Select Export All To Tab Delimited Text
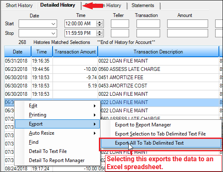This screenshot has height=172, width=223. [x=161, y=143]
